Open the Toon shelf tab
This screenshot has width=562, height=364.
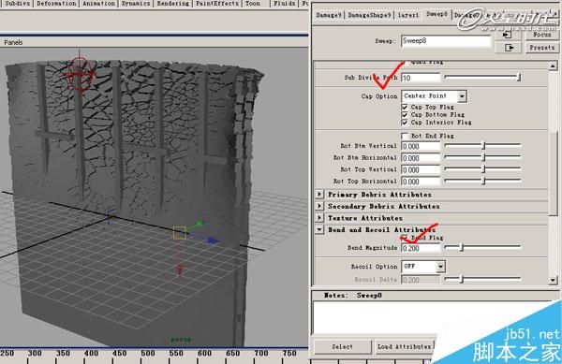point(253,3)
